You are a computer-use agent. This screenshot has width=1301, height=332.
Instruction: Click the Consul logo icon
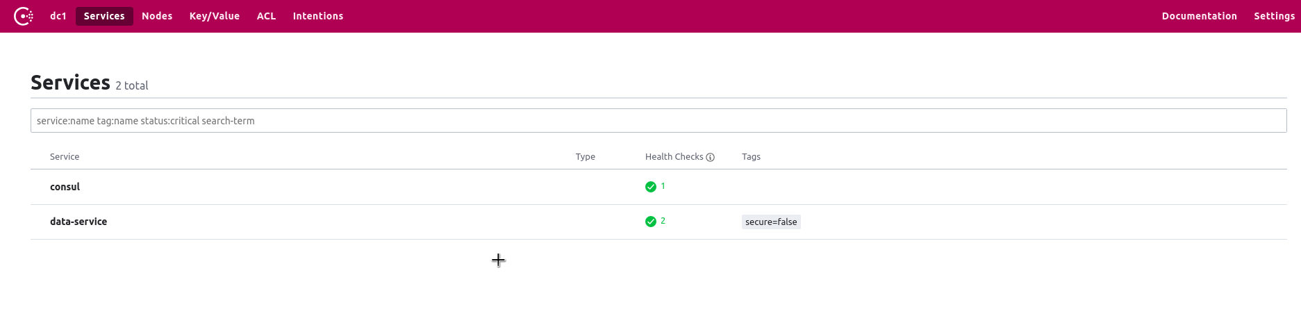[24, 16]
